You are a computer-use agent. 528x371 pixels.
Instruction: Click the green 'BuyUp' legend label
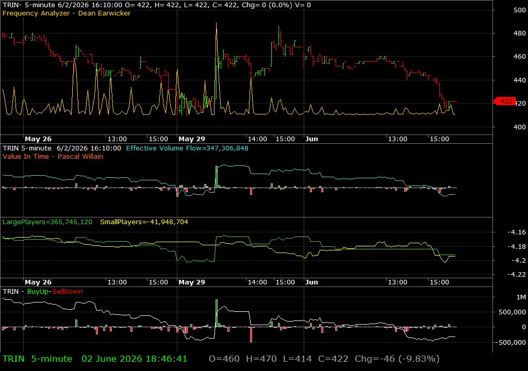pos(38,292)
